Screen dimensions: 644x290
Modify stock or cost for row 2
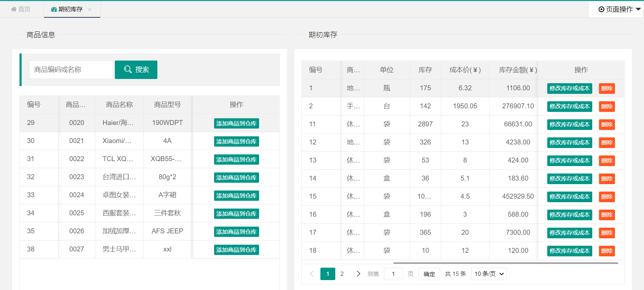tap(570, 107)
